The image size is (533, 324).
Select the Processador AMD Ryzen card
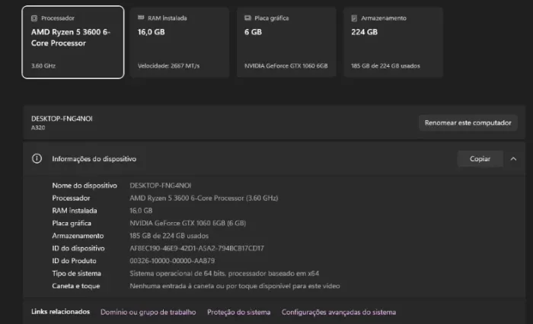[73, 42]
